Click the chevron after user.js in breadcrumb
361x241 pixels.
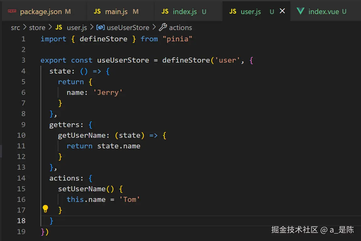pyautogui.click(x=92, y=27)
